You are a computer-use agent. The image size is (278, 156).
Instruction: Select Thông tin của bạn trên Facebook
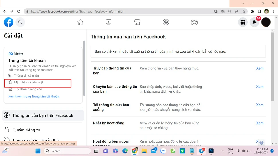[43, 115]
